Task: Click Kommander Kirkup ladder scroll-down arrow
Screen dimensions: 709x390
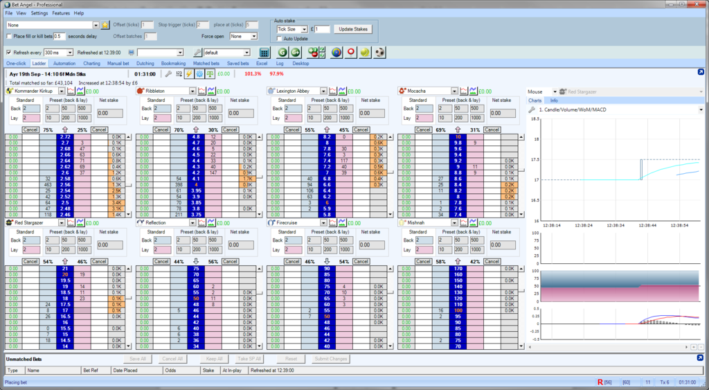Action: point(128,215)
